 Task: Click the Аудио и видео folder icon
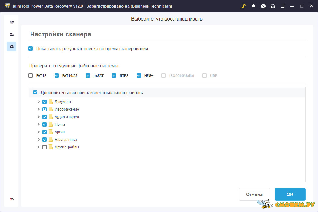tap(51, 117)
